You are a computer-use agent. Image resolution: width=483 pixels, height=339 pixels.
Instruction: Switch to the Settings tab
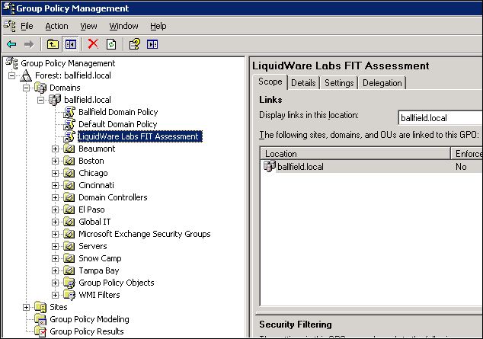(x=339, y=83)
